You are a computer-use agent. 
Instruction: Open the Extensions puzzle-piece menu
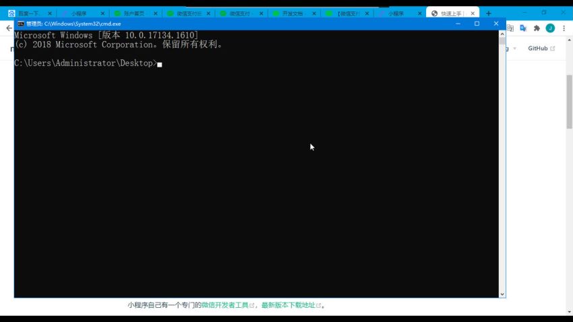pyautogui.click(x=537, y=28)
